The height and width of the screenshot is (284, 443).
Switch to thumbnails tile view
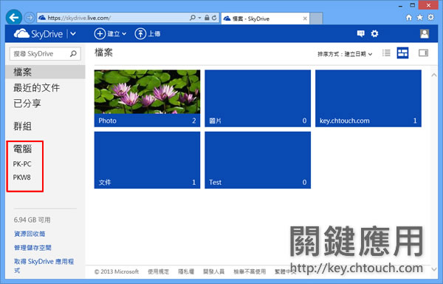click(402, 53)
